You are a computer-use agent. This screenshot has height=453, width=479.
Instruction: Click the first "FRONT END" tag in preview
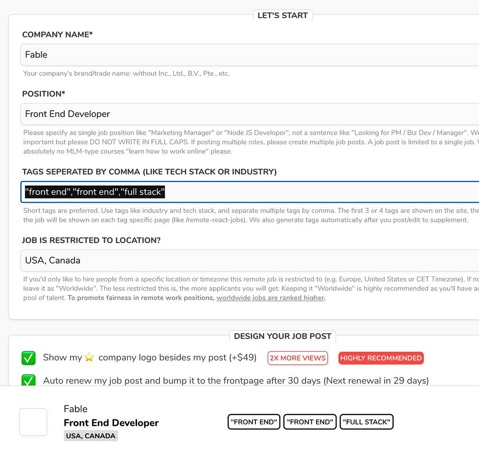point(254,422)
